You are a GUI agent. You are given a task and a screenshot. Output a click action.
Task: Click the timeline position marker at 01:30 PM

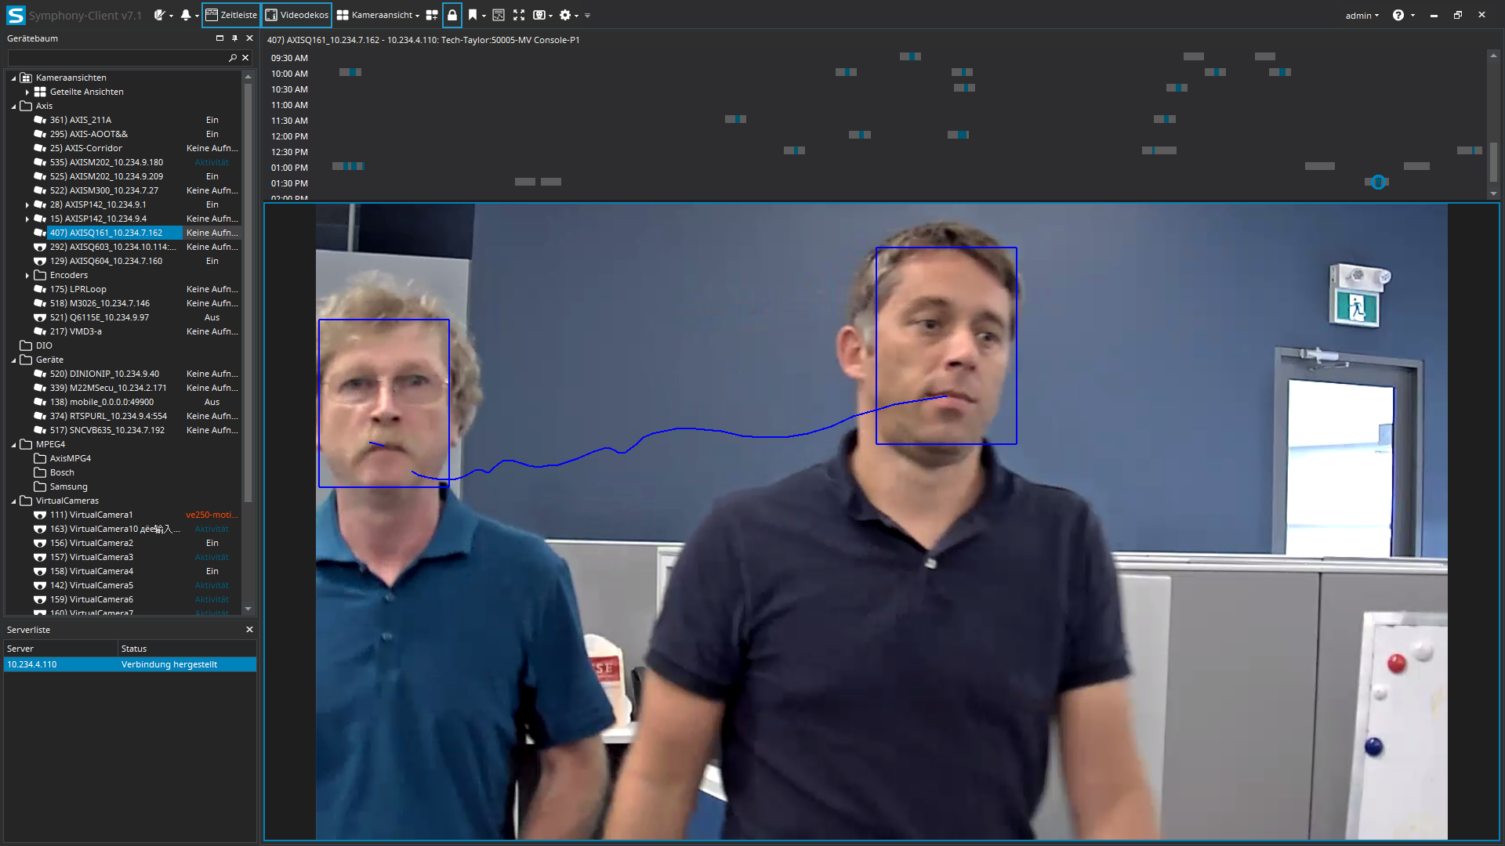pyautogui.click(x=1378, y=182)
